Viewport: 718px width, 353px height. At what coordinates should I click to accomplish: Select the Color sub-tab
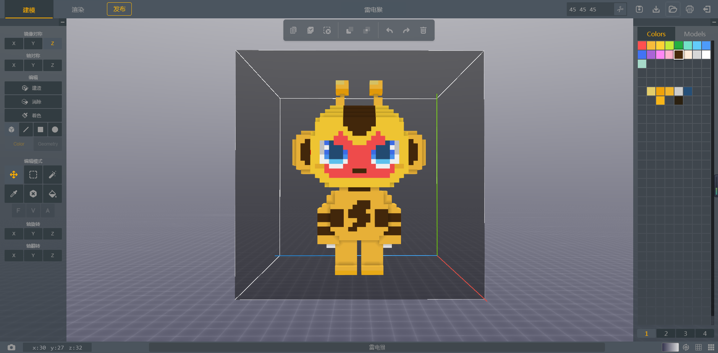(x=19, y=144)
